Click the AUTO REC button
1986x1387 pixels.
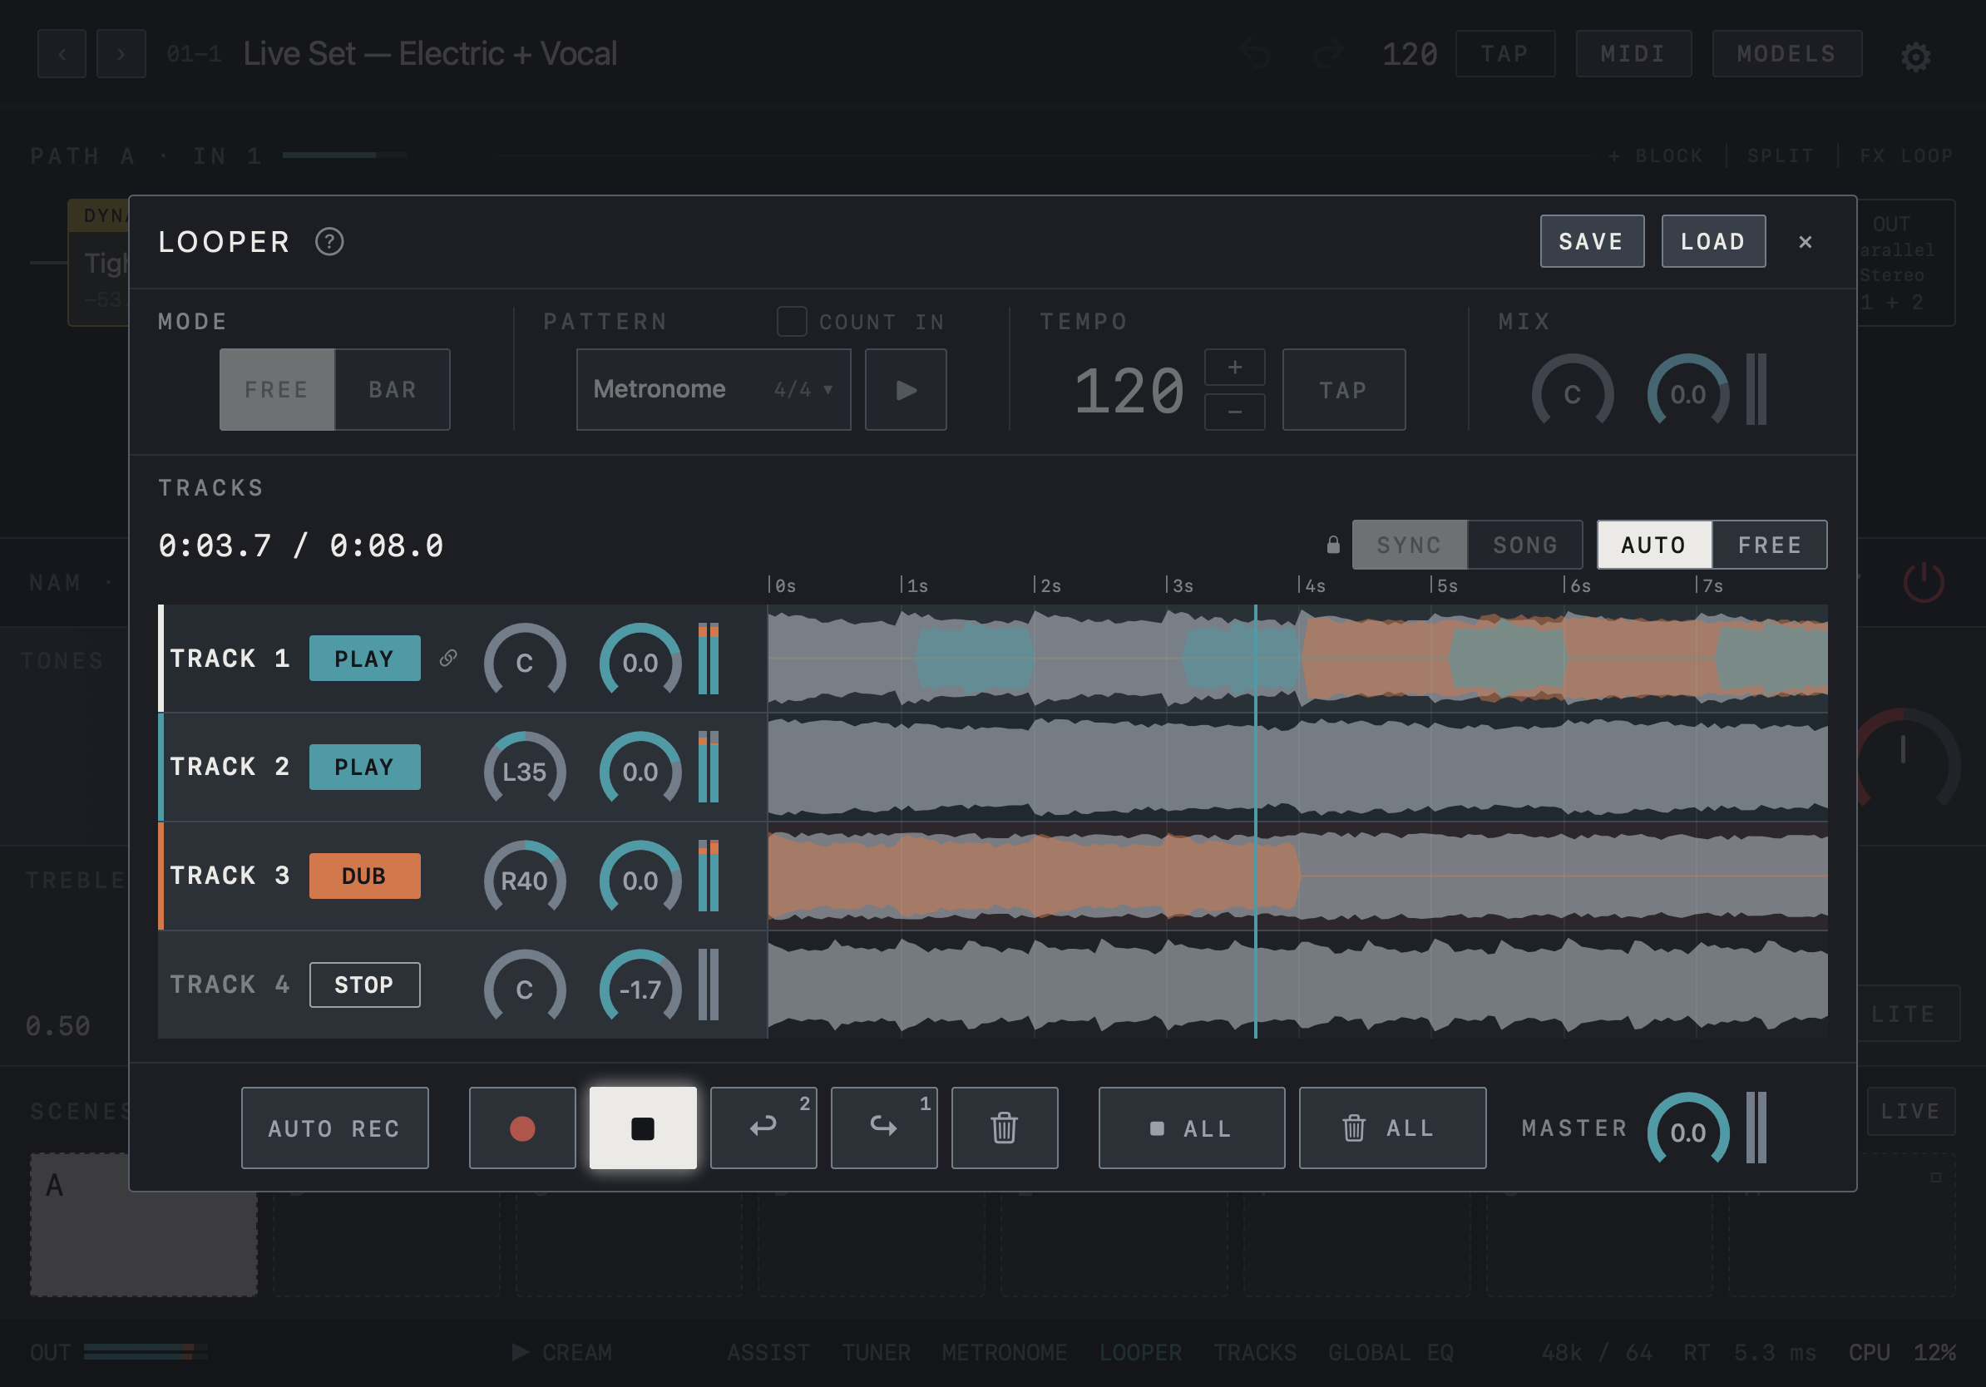click(335, 1128)
